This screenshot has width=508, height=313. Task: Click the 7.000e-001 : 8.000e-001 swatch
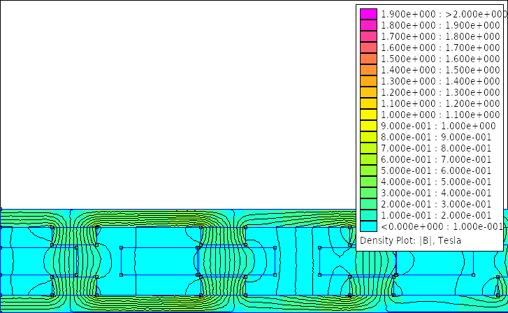pos(368,148)
